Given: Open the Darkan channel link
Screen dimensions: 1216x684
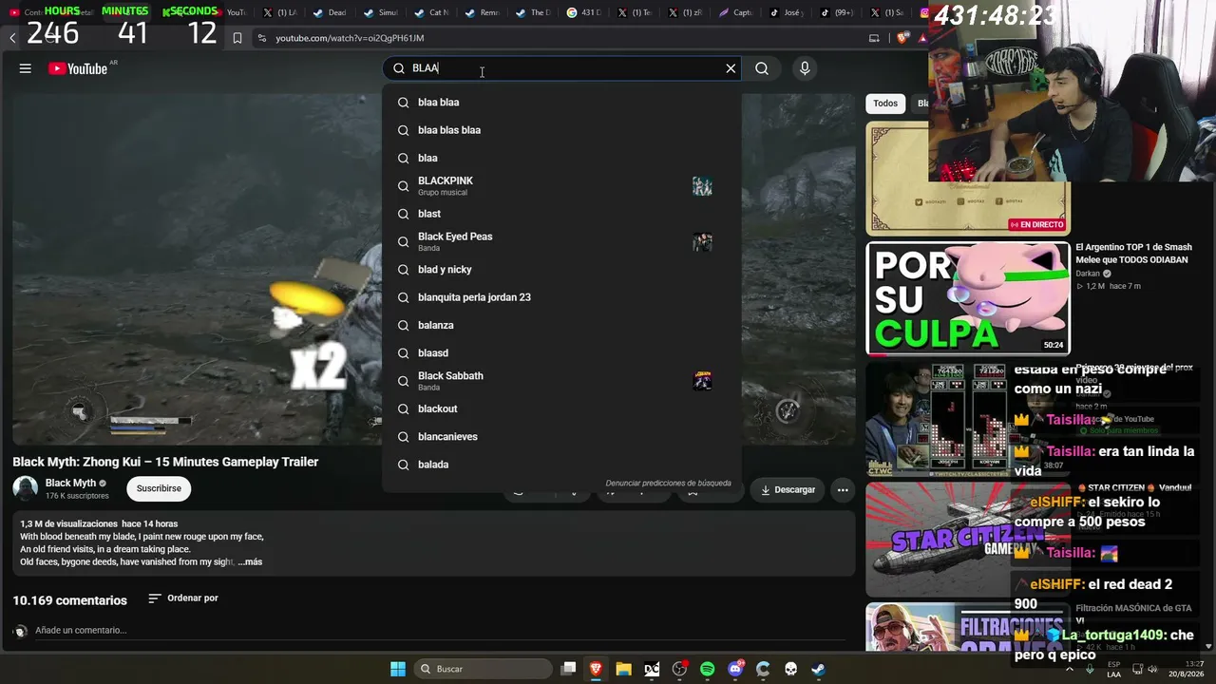Looking at the screenshot, I should 1088,274.
